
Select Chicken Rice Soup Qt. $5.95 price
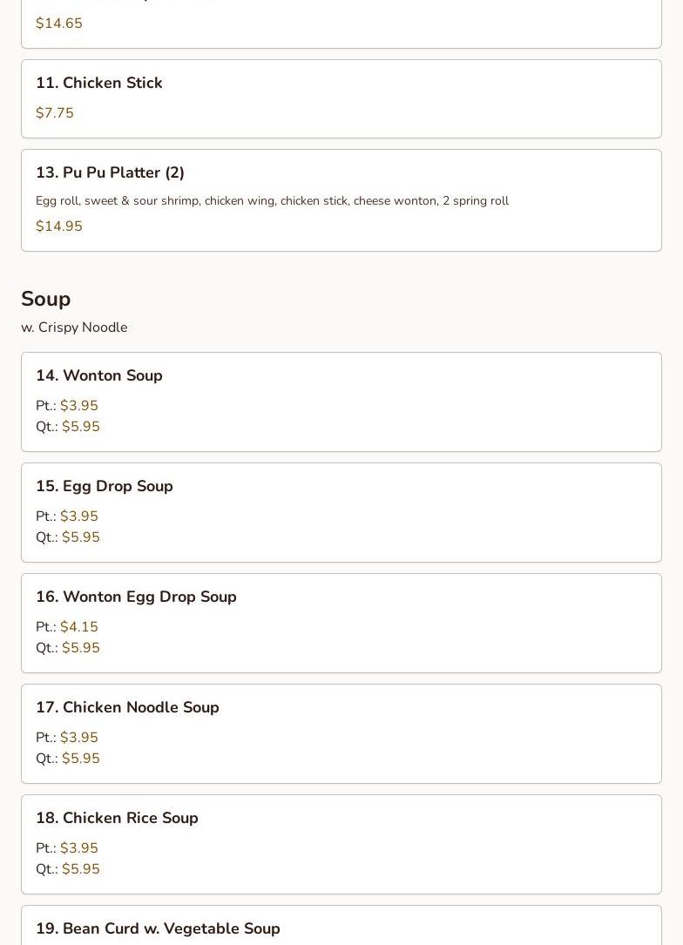(x=80, y=869)
